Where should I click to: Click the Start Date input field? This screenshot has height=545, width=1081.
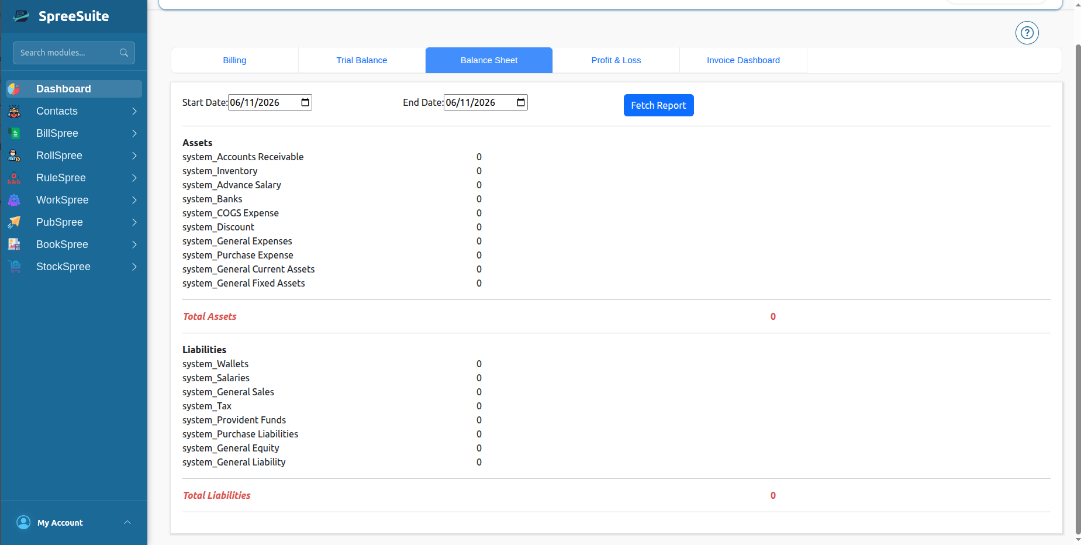(x=270, y=102)
